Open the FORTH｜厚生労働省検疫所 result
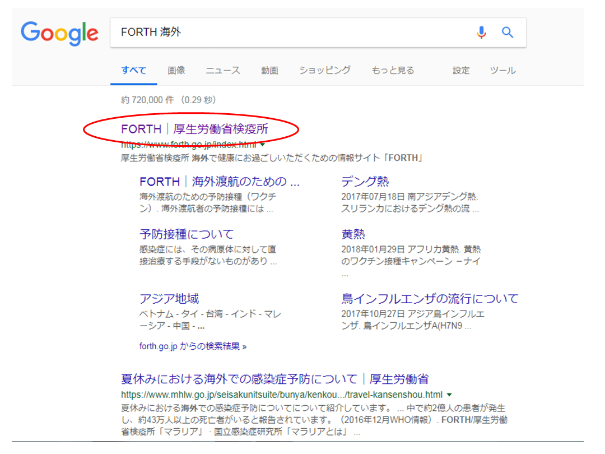 coord(194,129)
